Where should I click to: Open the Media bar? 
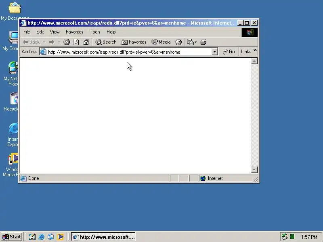[x=161, y=42]
